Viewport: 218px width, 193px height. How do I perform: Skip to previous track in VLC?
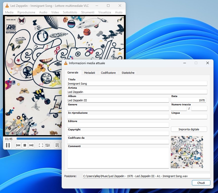tap(18, 145)
